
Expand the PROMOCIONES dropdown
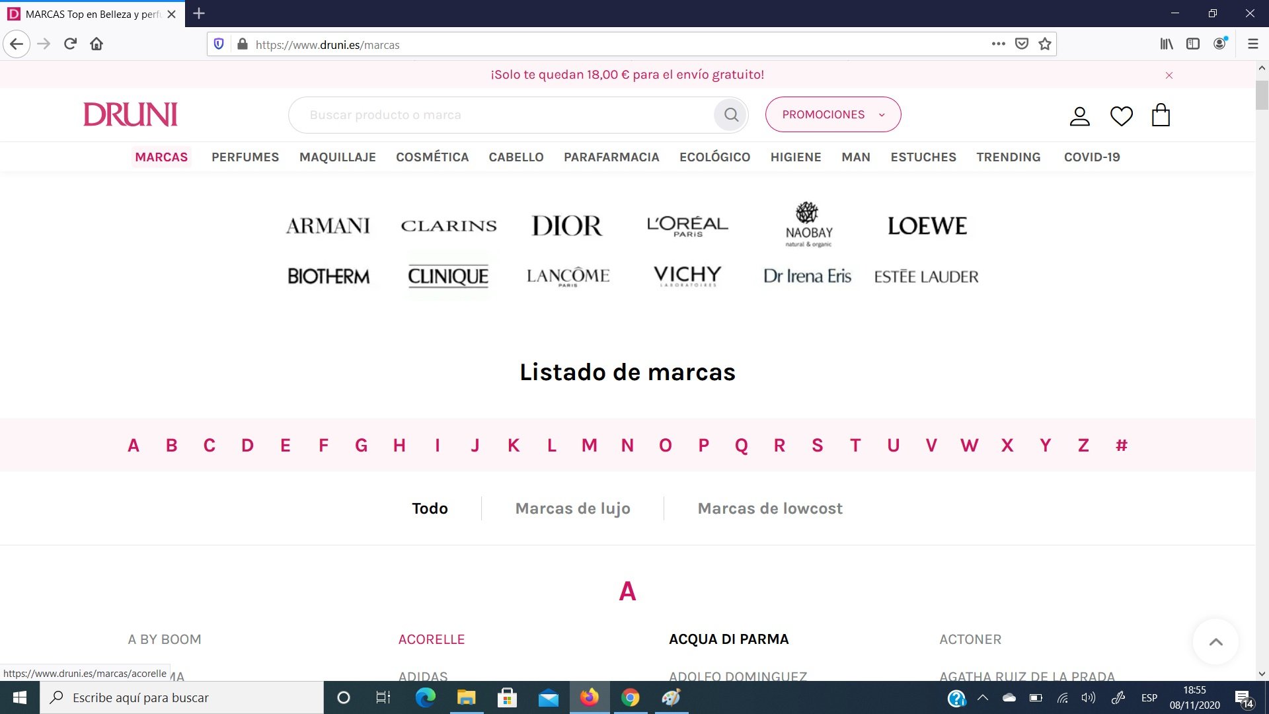pyautogui.click(x=833, y=114)
